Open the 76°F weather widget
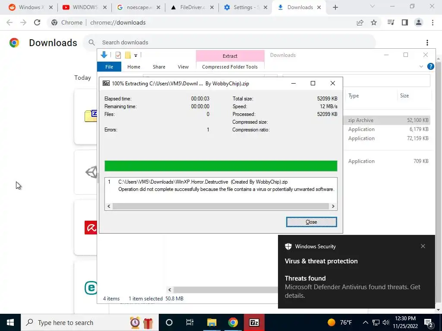This screenshot has width=442, height=331. [x=340, y=322]
